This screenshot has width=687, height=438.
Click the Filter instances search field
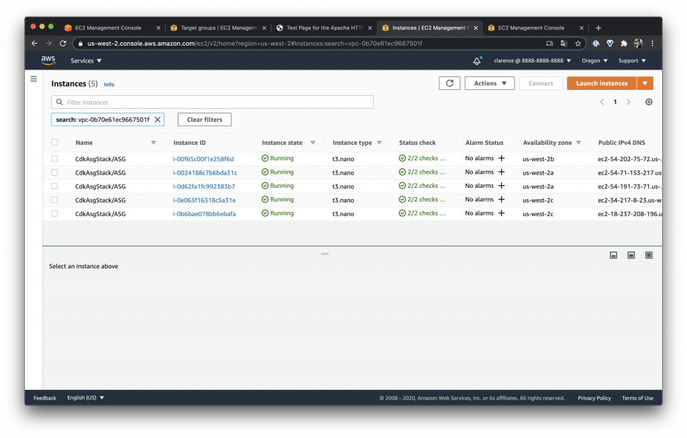click(212, 102)
